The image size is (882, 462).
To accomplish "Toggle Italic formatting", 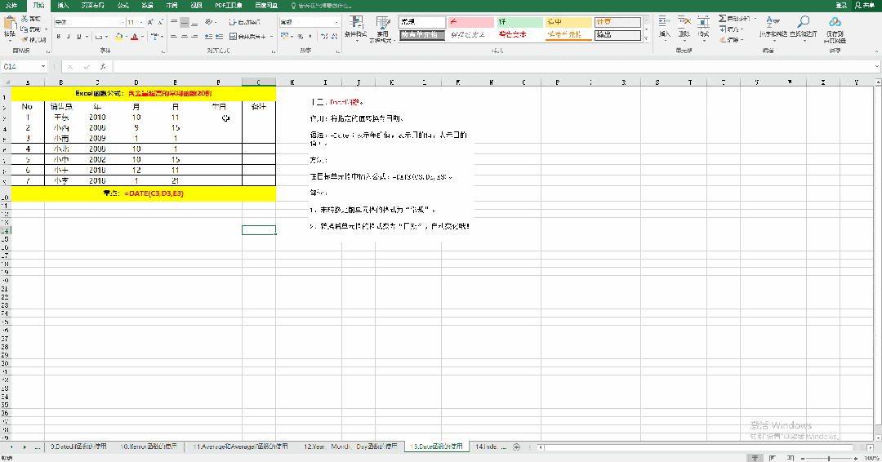I will point(69,37).
